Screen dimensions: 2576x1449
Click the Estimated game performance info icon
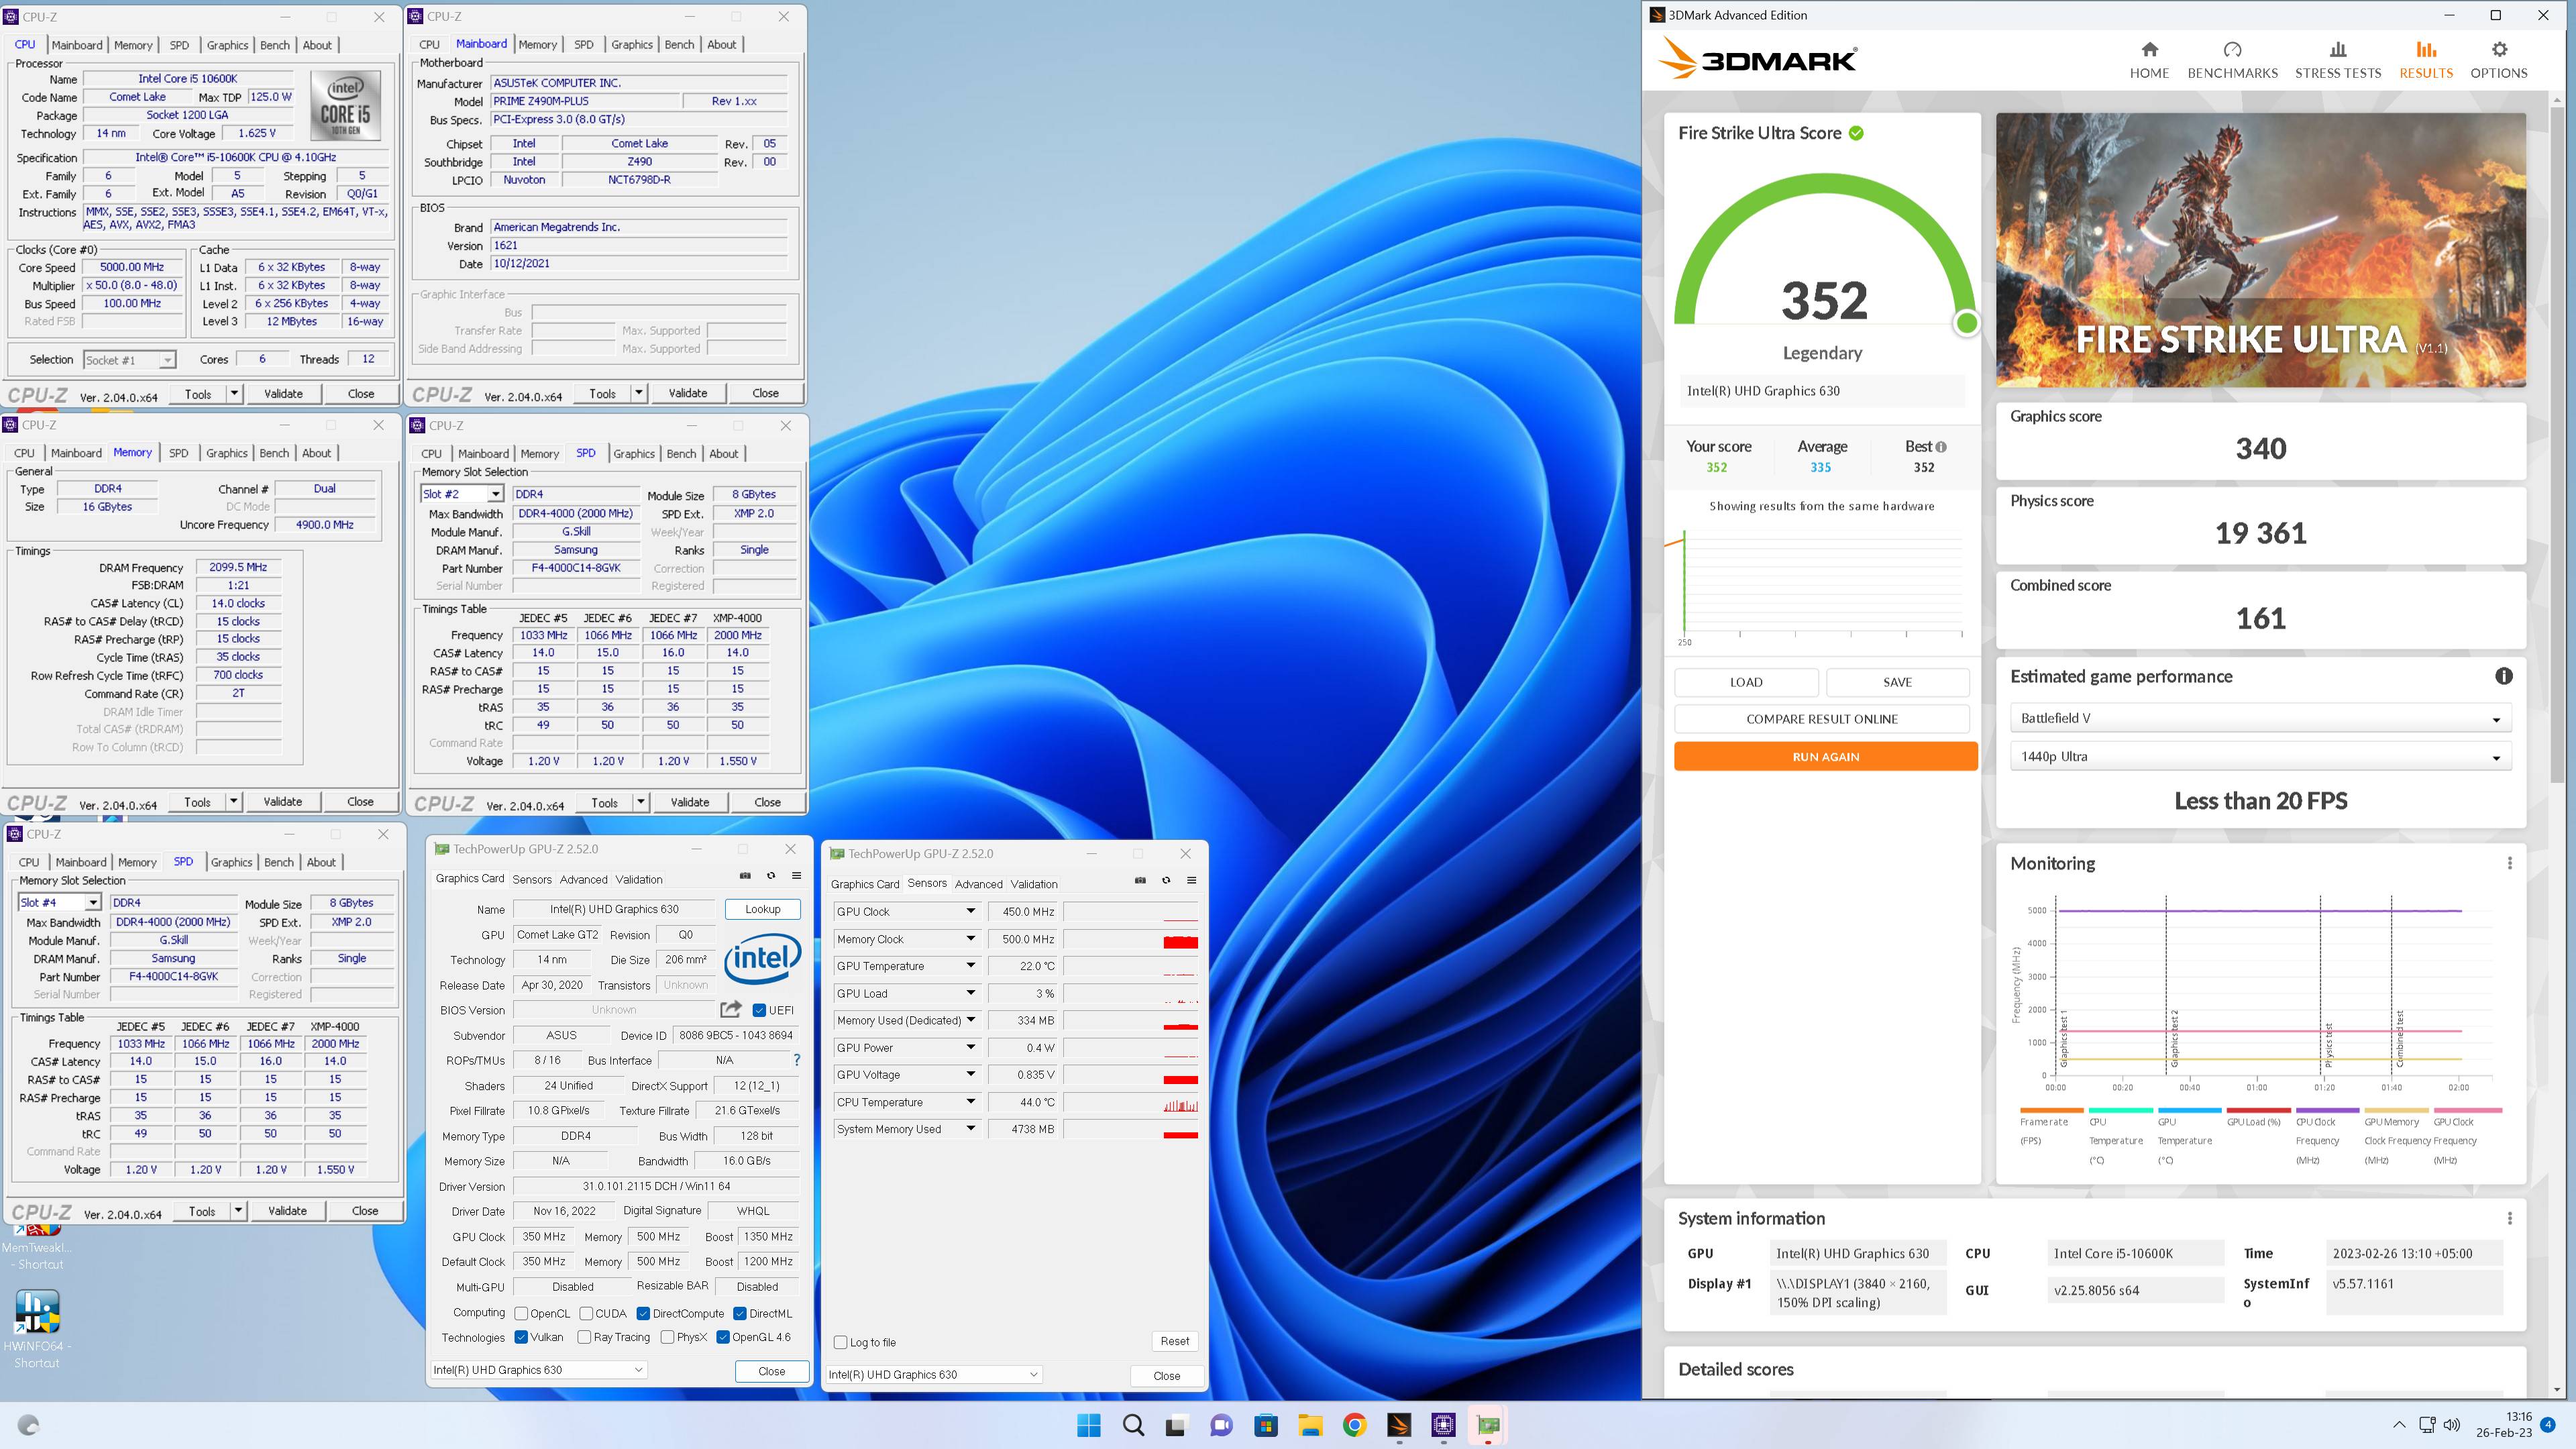(x=2503, y=676)
